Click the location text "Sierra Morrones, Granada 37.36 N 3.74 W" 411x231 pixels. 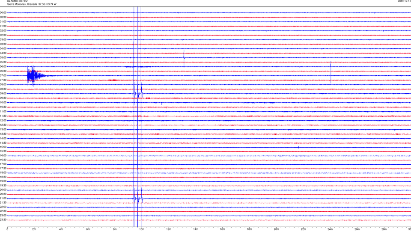31,4
